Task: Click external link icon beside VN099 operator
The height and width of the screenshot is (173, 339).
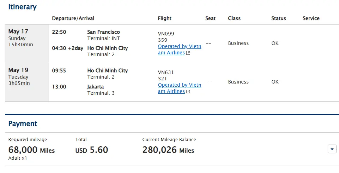Action: [188, 53]
